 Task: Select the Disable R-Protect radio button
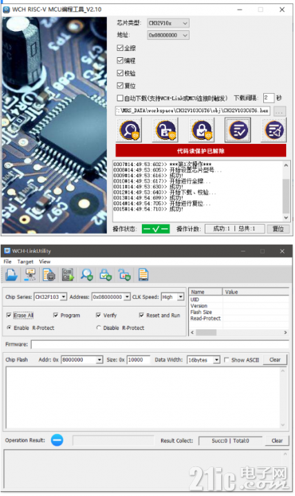pos(99,328)
